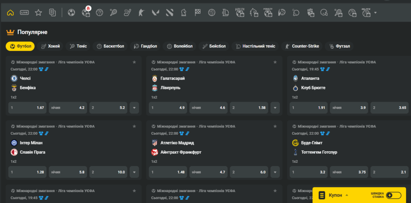This screenshot has width=411, height=203.
Task: Open the LIVE events section
Action: click(24, 13)
